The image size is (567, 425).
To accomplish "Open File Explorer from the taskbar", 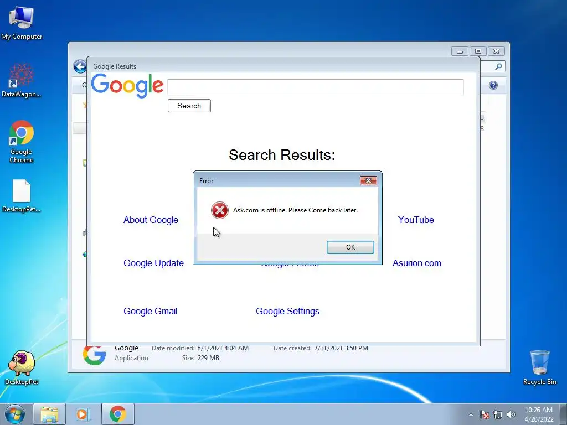I will tap(49, 414).
